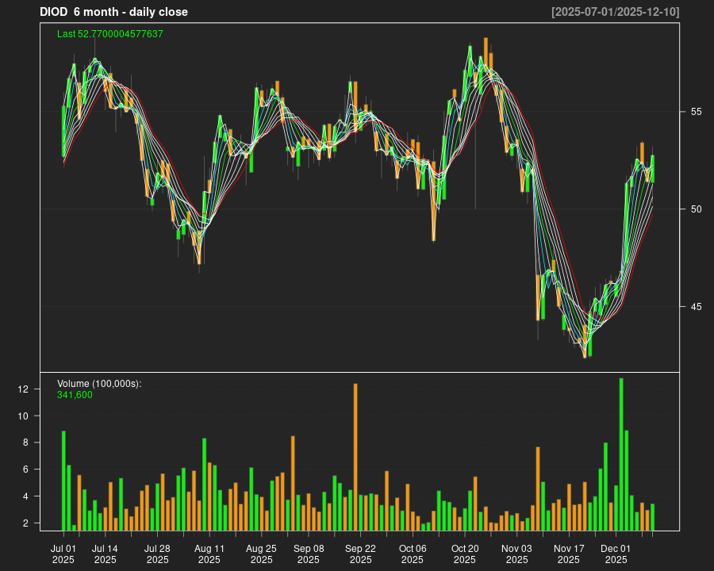Screen dimensions: 714x571
Task: Click the tallest green volume bar in December
Action: tap(621, 454)
